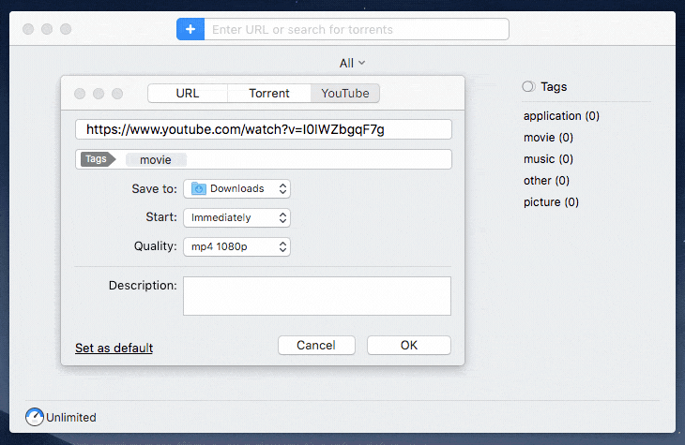Click the Description text area
Viewport: 685px width, 445px height.
coord(317,296)
